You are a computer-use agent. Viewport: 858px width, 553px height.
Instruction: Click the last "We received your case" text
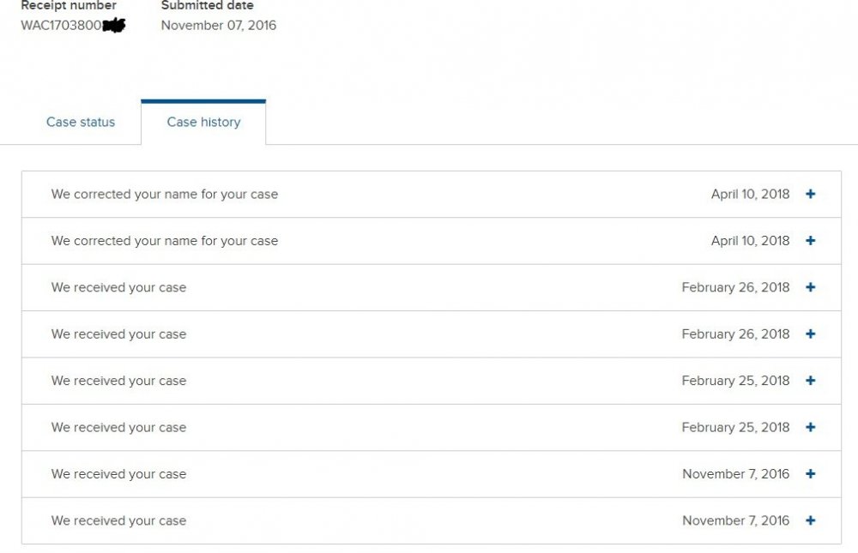[x=118, y=520]
